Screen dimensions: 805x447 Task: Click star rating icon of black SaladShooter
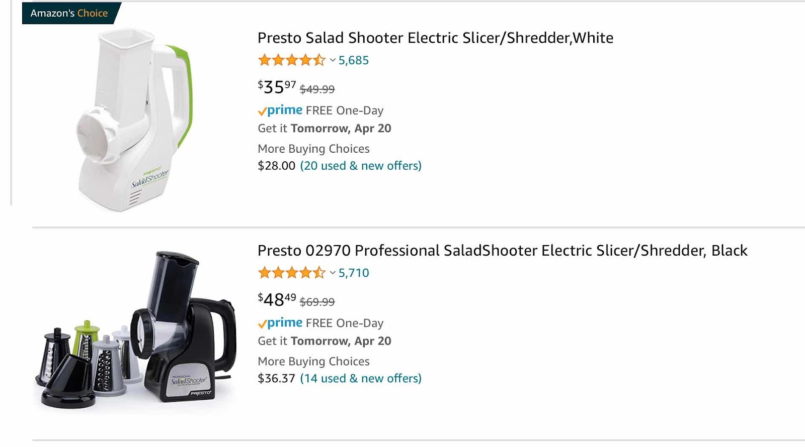tap(292, 273)
